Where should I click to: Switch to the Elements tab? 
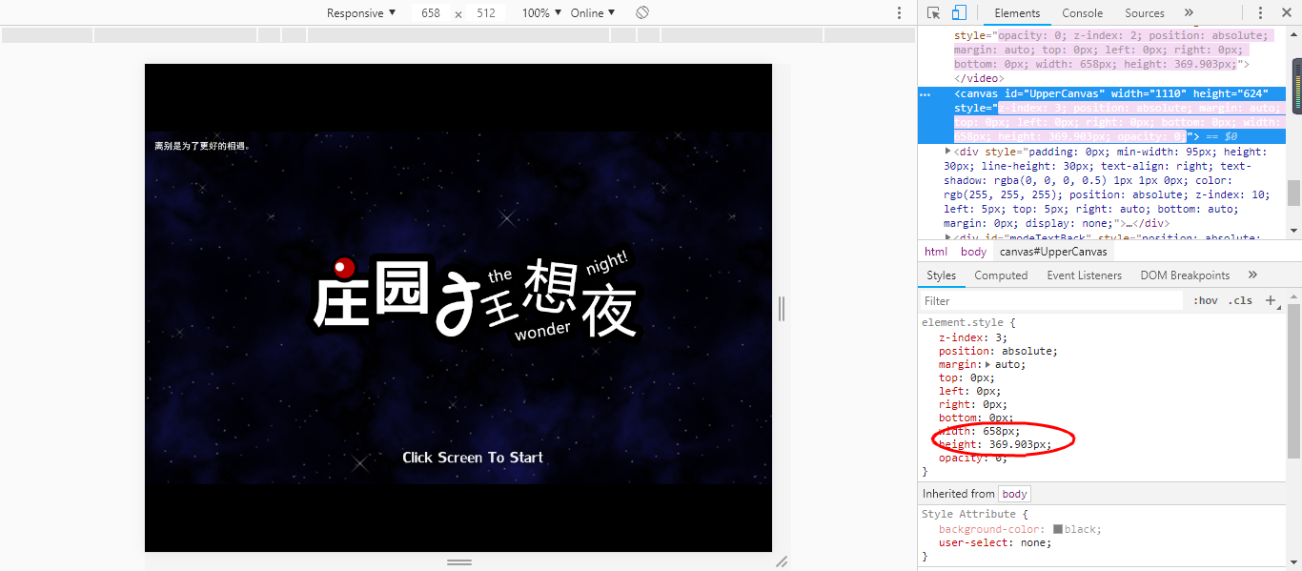(x=1017, y=13)
